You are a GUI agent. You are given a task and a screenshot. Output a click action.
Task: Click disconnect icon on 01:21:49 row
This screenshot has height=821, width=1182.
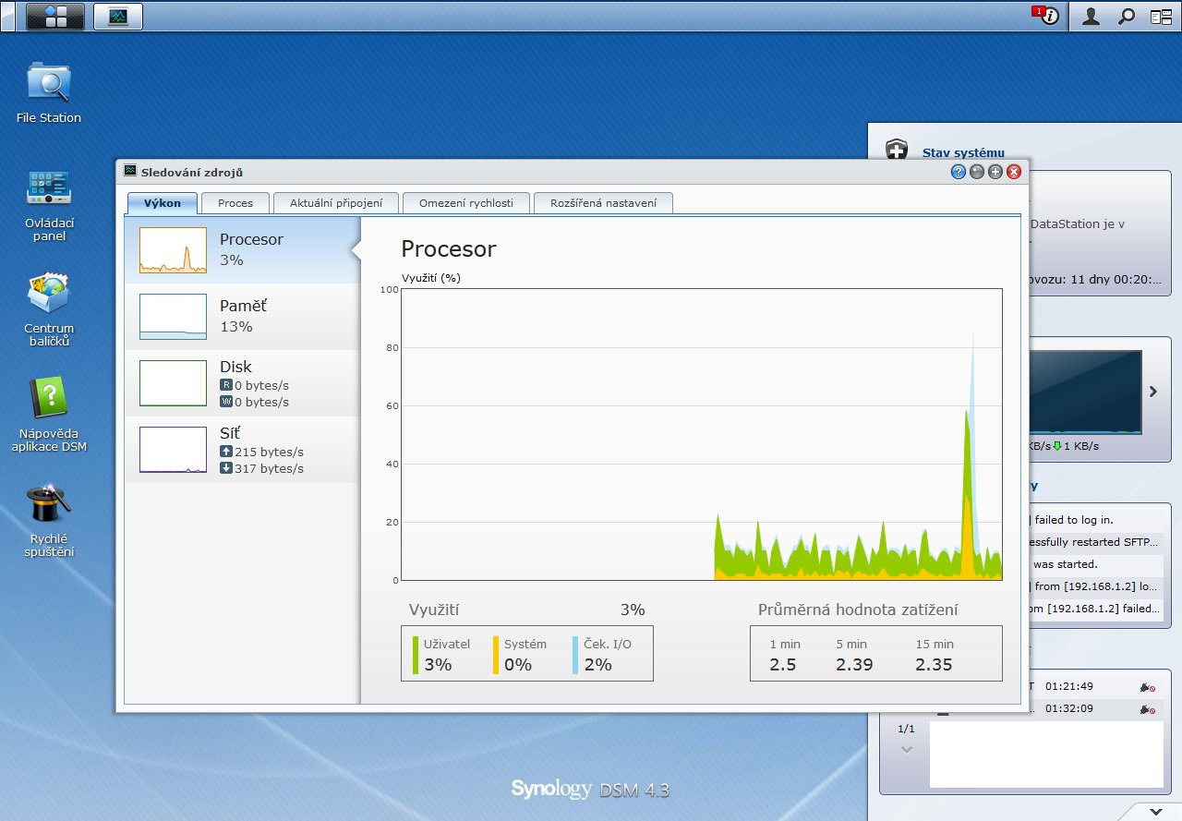[1148, 687]
